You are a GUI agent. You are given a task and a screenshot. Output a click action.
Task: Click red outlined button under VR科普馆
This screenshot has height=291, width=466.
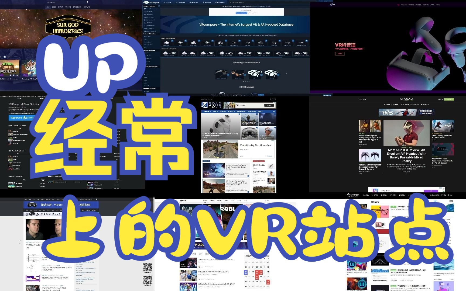click(x=340, y=54)
